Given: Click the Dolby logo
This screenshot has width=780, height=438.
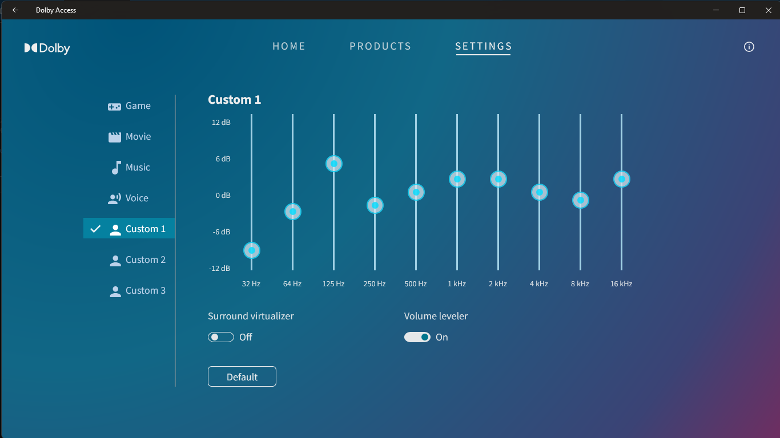Looking at the screenshot, I should [47, 48].
